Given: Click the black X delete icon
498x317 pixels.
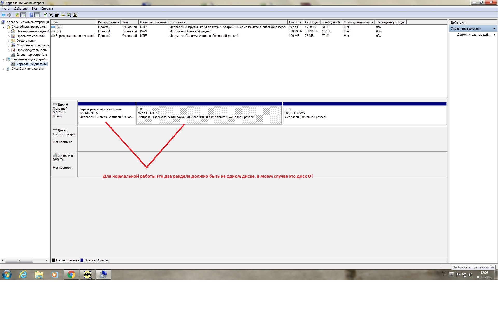Looking at the screenshot, I should 51,15.
